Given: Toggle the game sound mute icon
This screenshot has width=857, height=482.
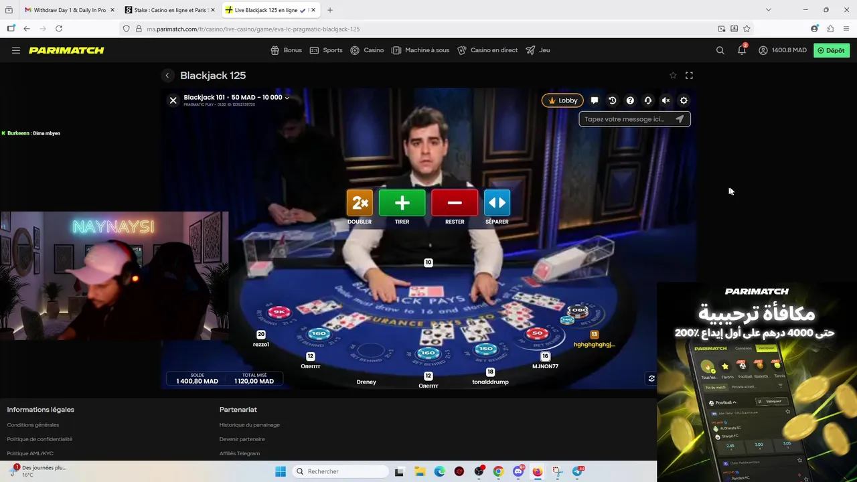Looking at the screenshot, I should point(666,100).
